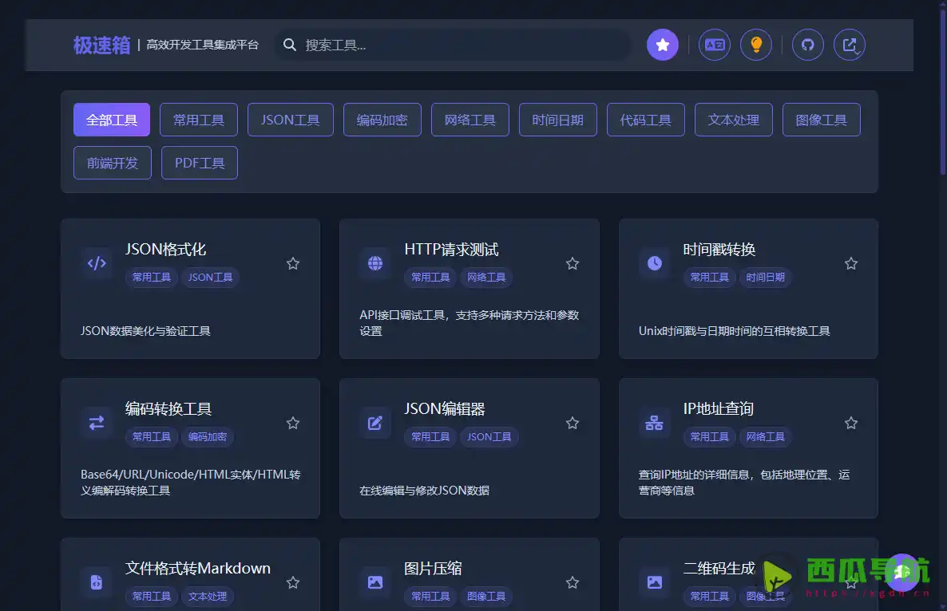Click 常用工具 tag on 时间戳转换 card
Image resolution: width=947 pixels, height=611 pixels.
click(710, 278)
